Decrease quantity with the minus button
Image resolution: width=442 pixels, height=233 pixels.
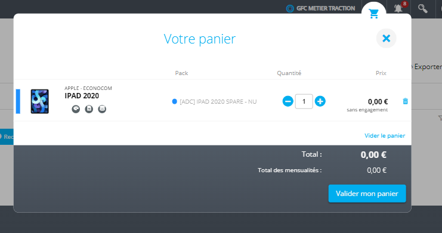point(288,101)
